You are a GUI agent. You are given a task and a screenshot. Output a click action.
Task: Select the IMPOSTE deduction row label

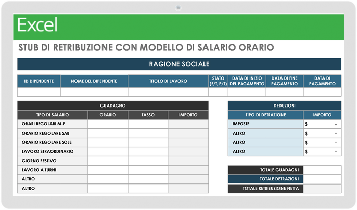[266, 124]
